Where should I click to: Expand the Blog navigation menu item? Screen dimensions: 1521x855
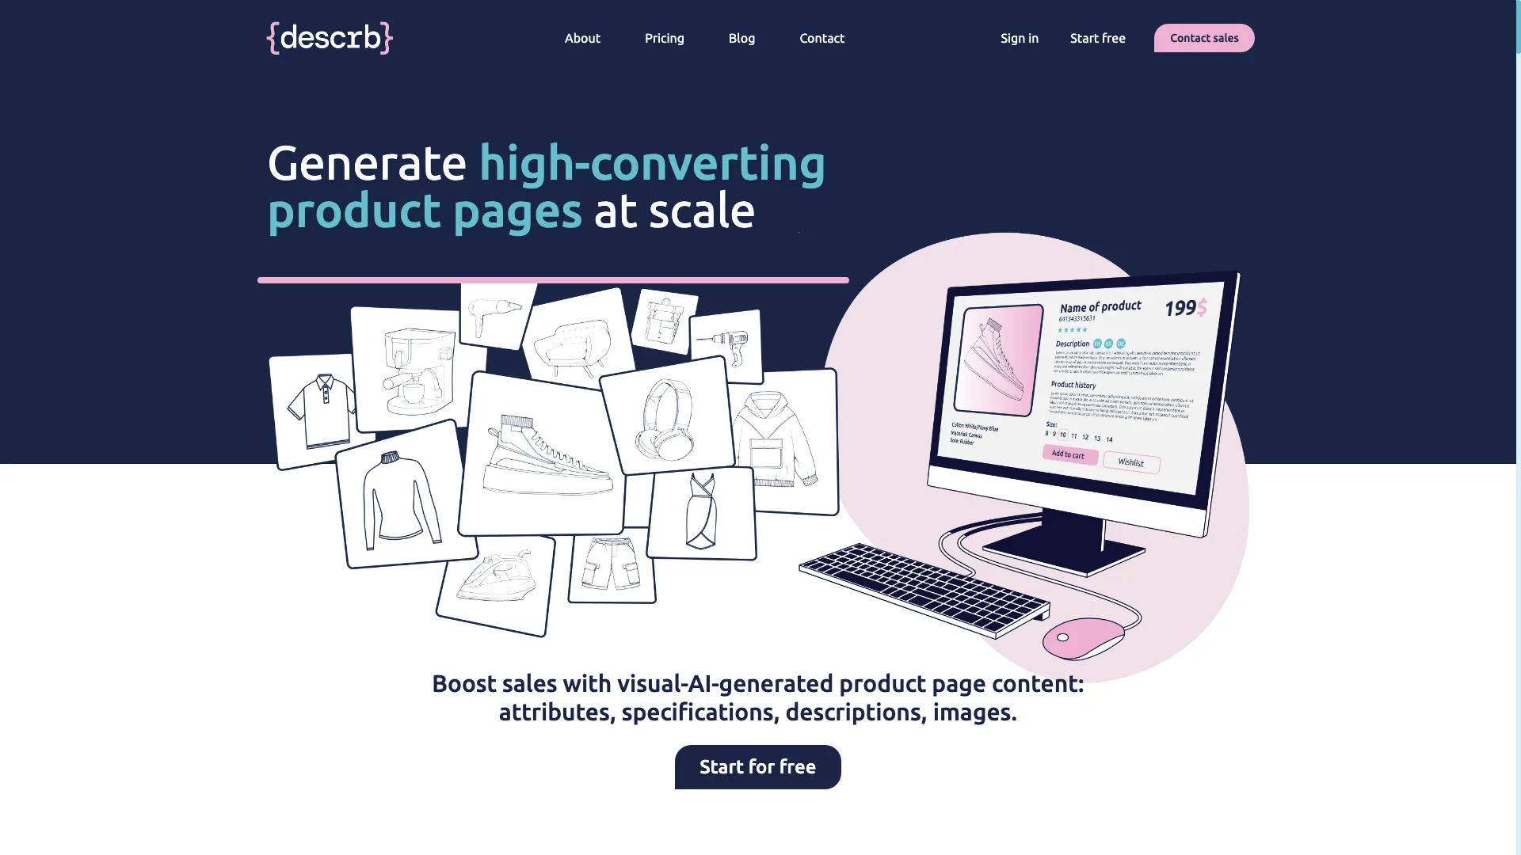tap(741, 37)
